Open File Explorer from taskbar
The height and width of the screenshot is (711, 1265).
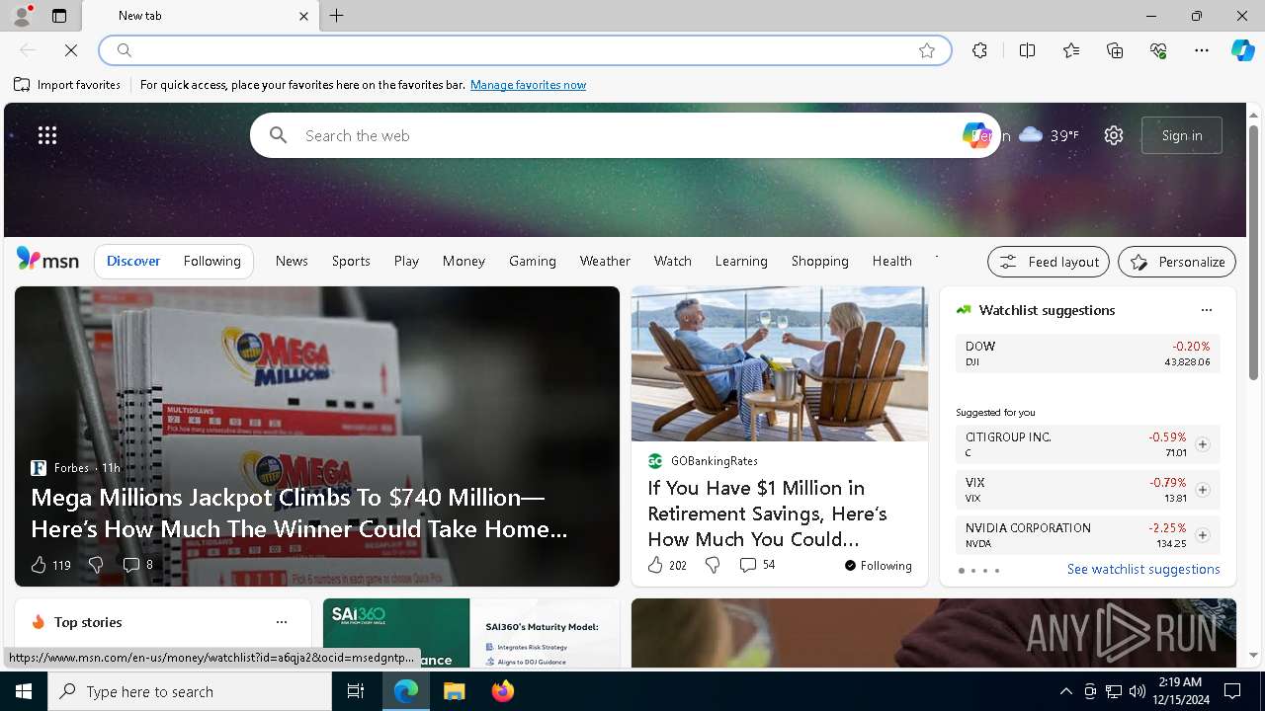pos(455,691)
